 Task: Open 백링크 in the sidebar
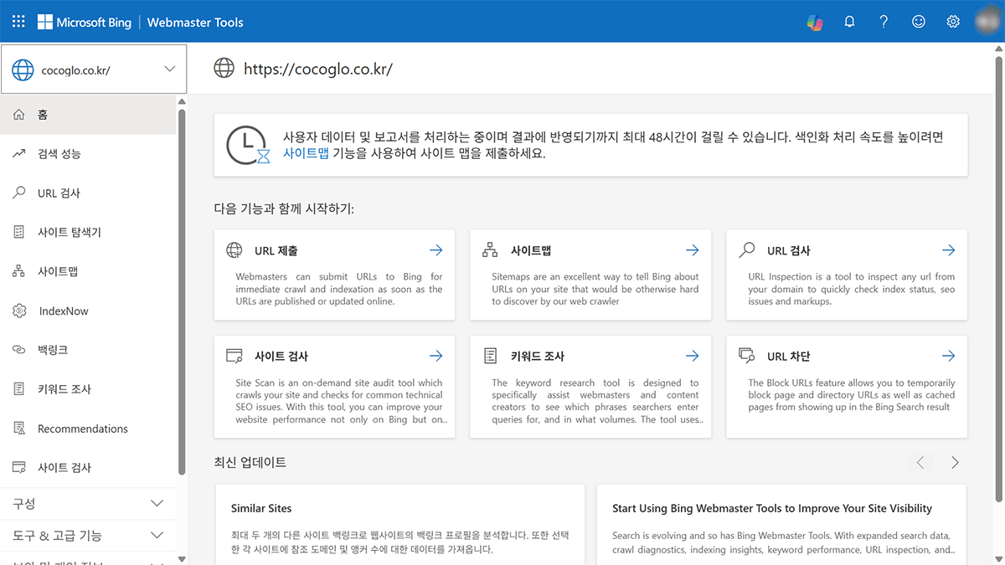[x=88, y=350]
